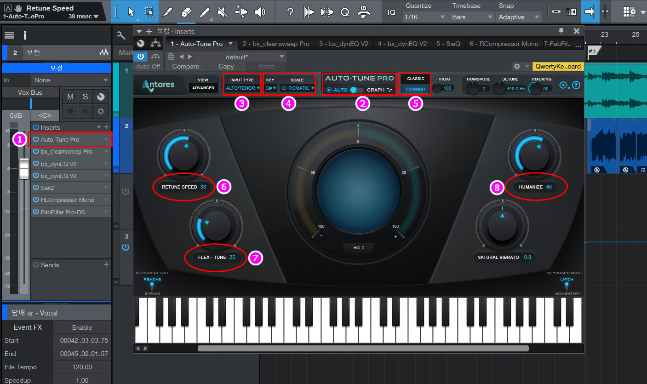Viewport: 647px width, 384px height.
Task: Switch to 4 - bx_dynEQ V2 tab
Action: click(402, 44)
